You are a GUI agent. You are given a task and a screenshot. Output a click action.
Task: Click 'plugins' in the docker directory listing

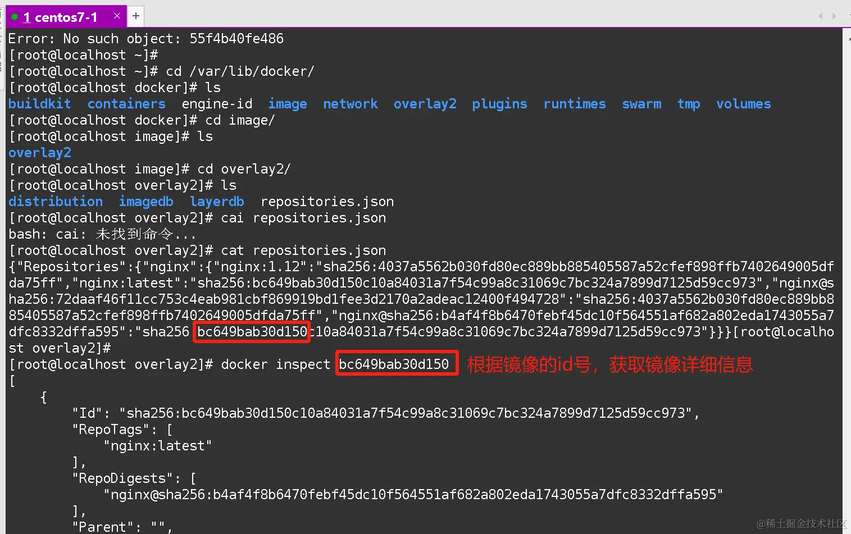coord(499,104)
